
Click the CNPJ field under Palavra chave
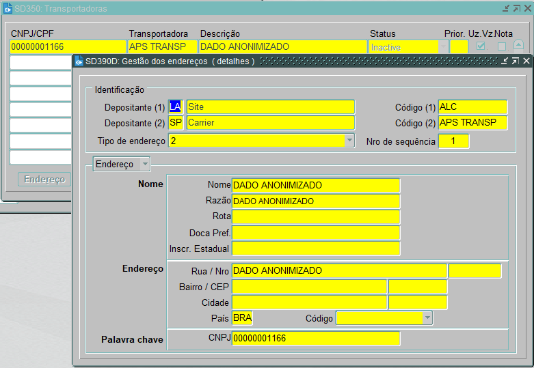pyautogui.click(x=316, y=339)
